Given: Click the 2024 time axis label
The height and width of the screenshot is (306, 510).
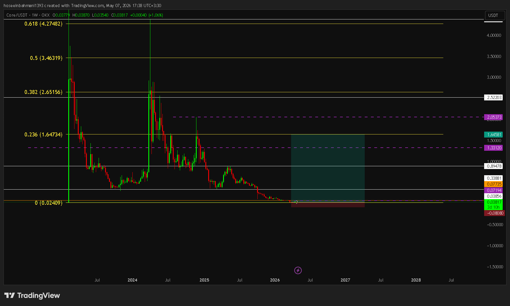Looking at the screenshot, I should [x=132, y=280].
